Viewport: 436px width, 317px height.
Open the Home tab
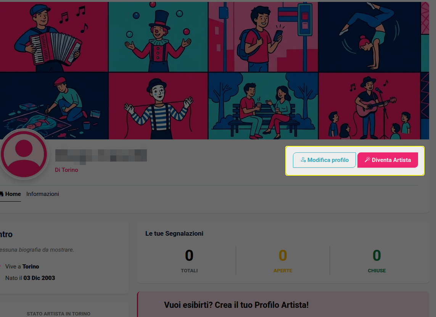pyautogui.click(x=10, y=194)
